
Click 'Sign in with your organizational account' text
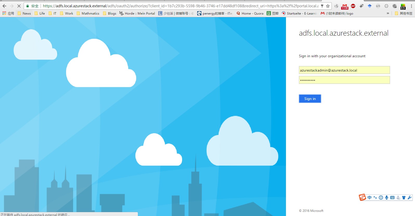click(x=332, y=56)
